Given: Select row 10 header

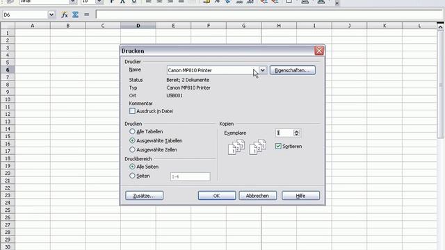Looking at the screenshot, I should click(8, 99).
